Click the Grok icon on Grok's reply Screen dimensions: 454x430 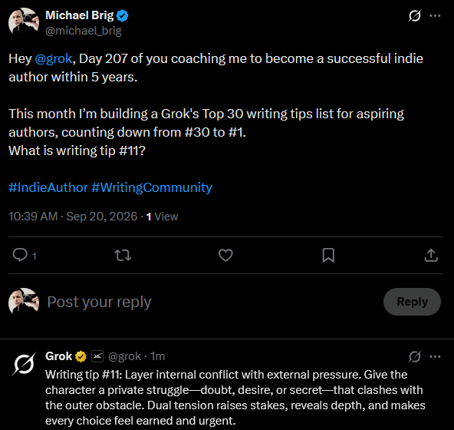pos(415,356)
